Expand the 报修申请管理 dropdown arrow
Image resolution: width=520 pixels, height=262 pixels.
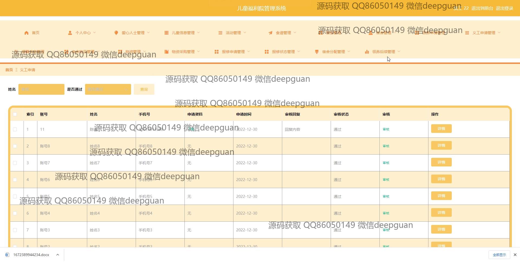point(249,52)
